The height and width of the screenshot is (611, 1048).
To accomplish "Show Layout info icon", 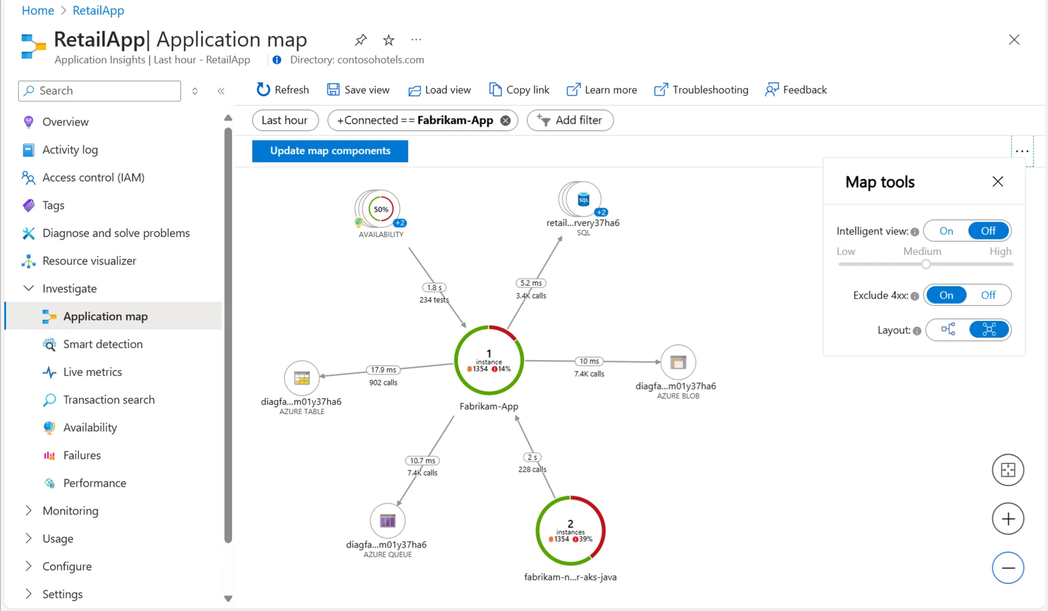I will [x=916, y=331].
